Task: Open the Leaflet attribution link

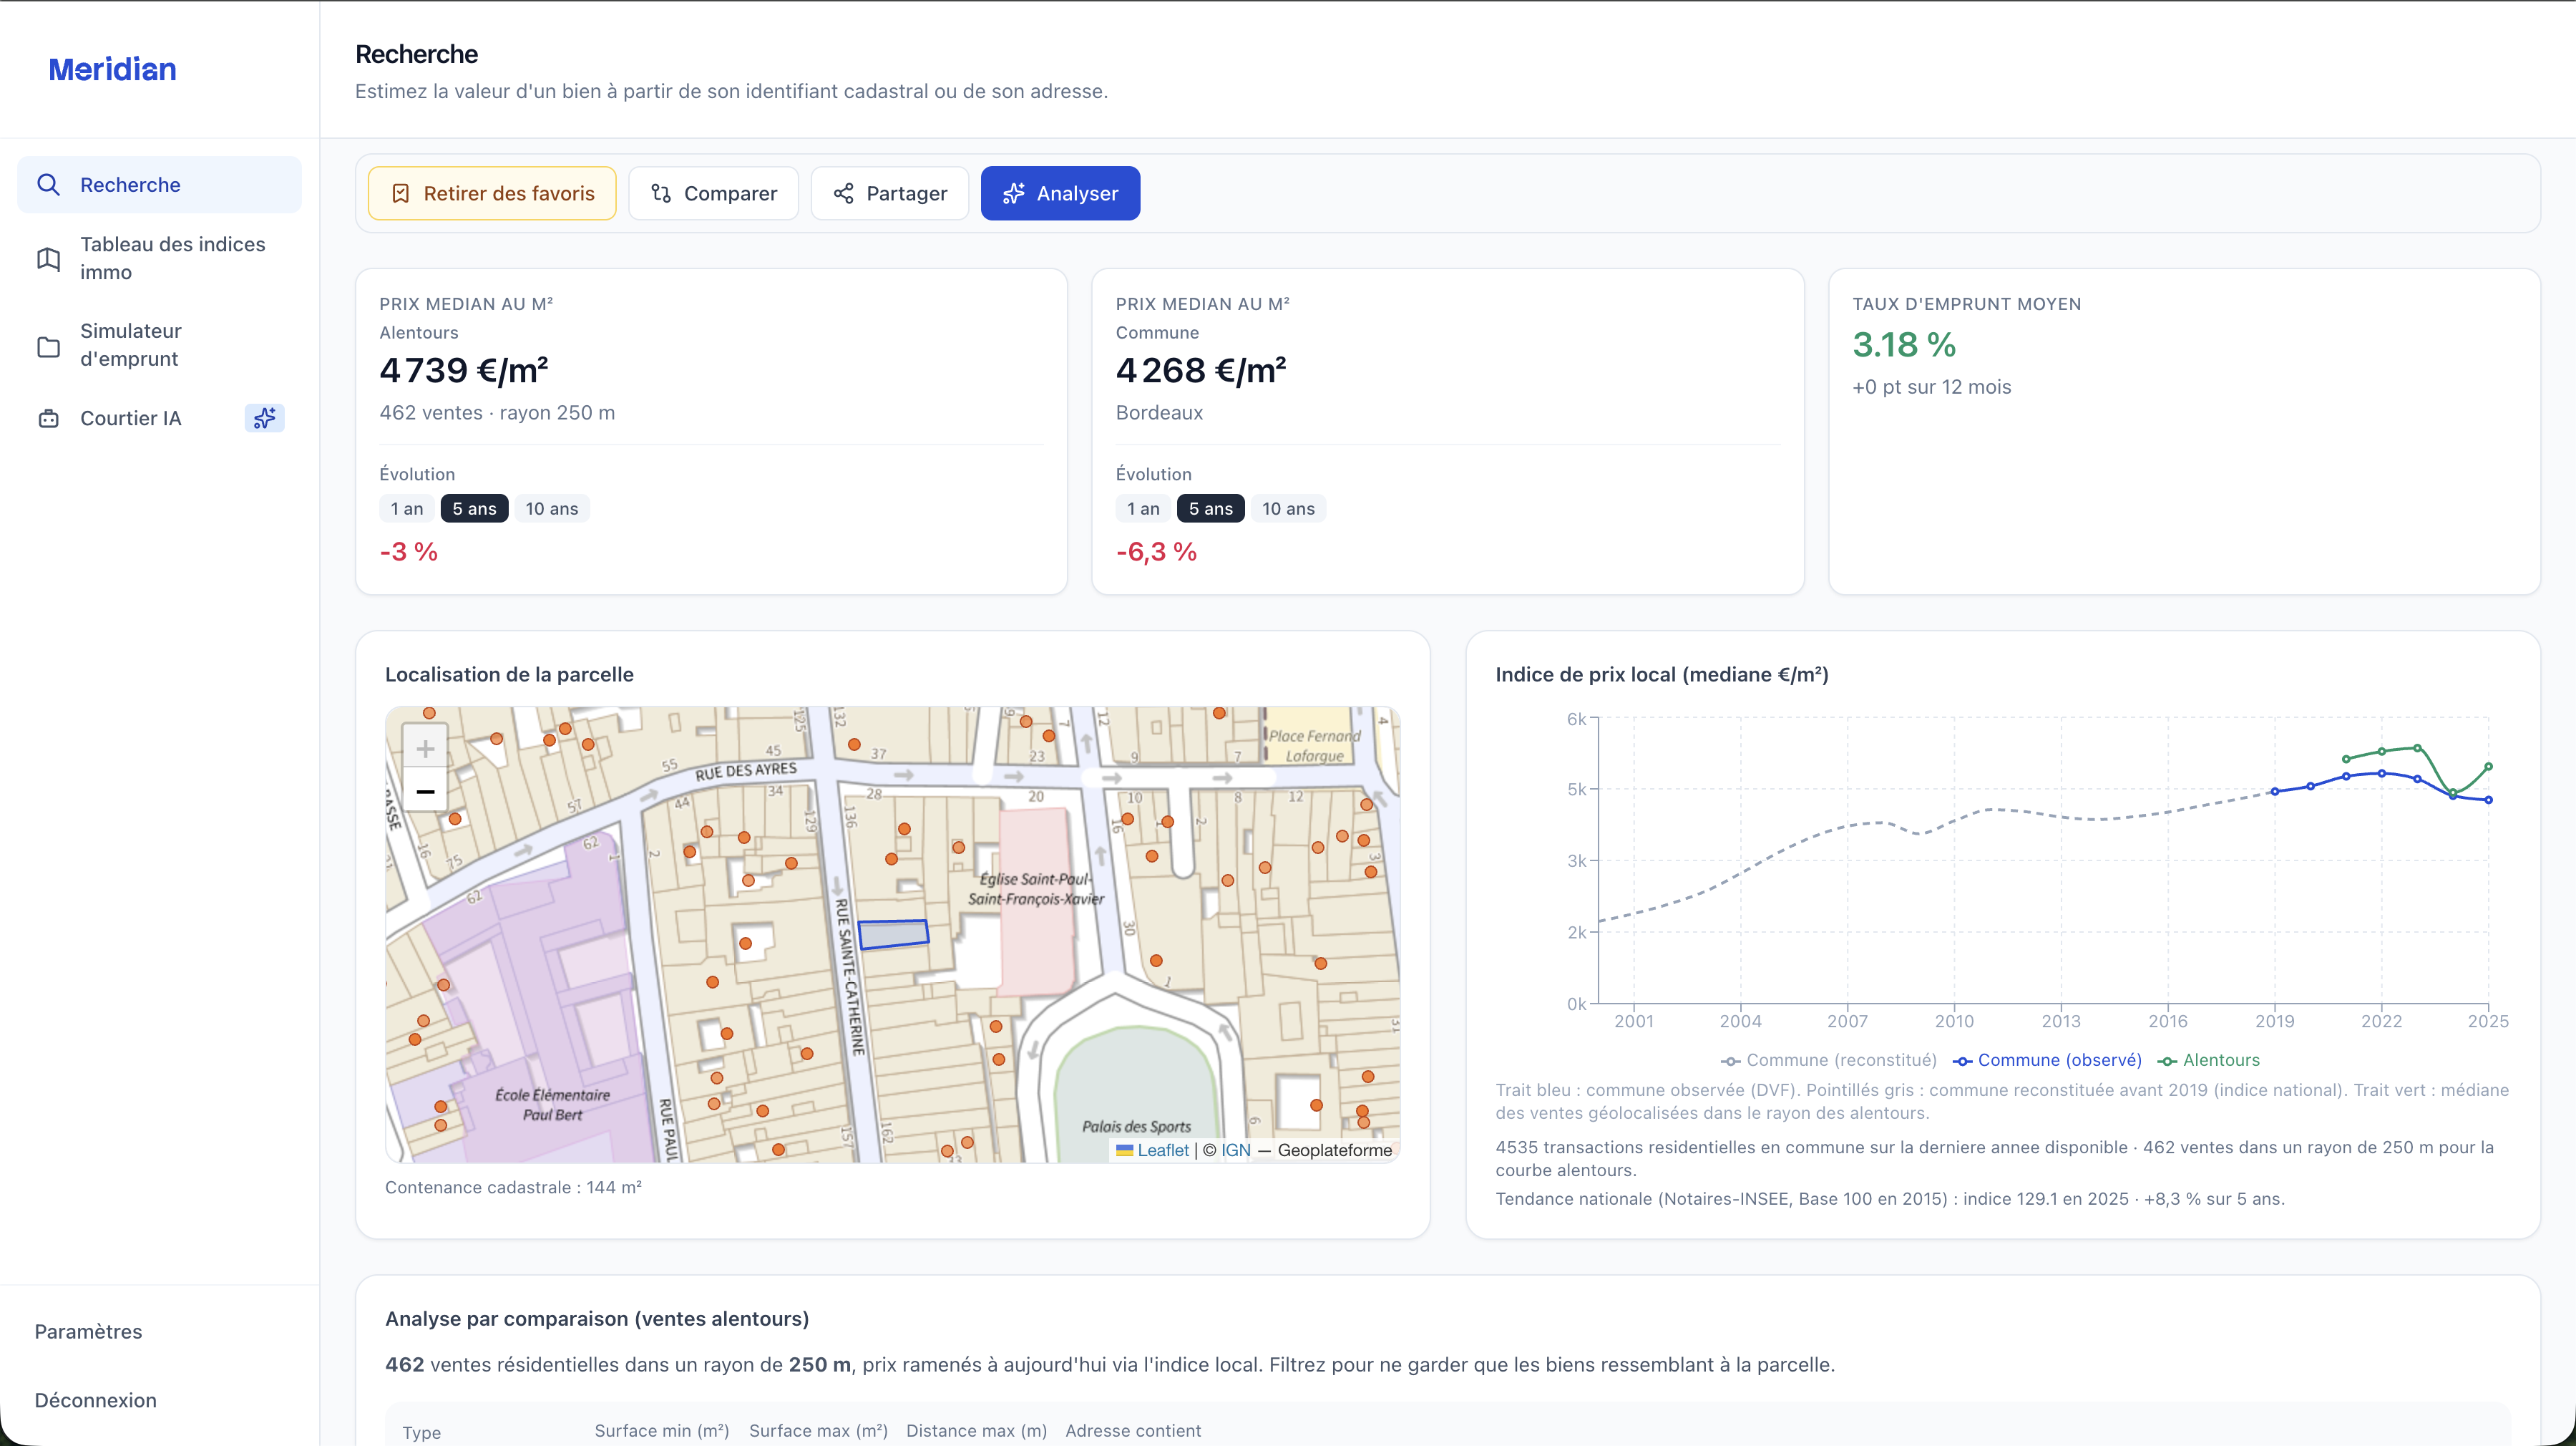Action: pyautogui.click(x=1162, y=1150)
